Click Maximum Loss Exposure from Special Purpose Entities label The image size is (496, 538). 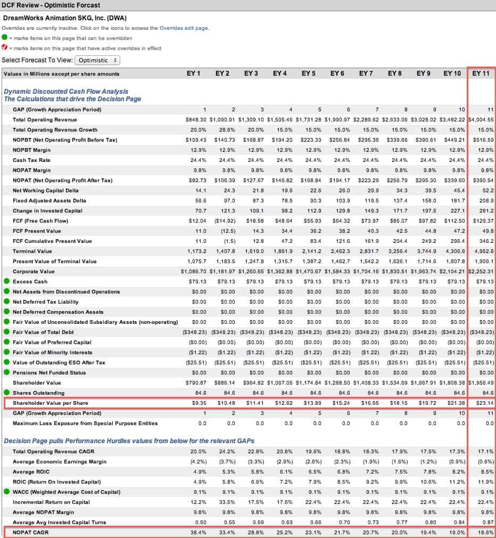click(85, 423)
